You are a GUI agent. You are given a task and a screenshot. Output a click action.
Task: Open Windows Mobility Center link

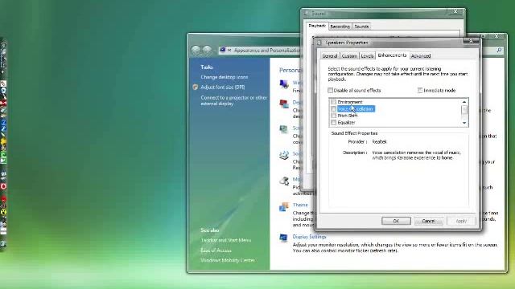coord(228,260)
